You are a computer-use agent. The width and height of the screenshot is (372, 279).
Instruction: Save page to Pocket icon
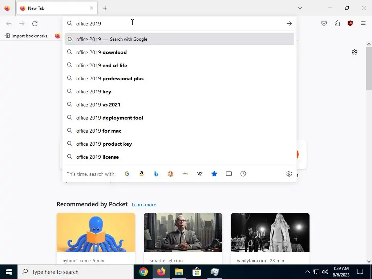[x=324, y=23]
